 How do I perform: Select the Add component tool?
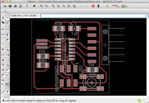7,50
